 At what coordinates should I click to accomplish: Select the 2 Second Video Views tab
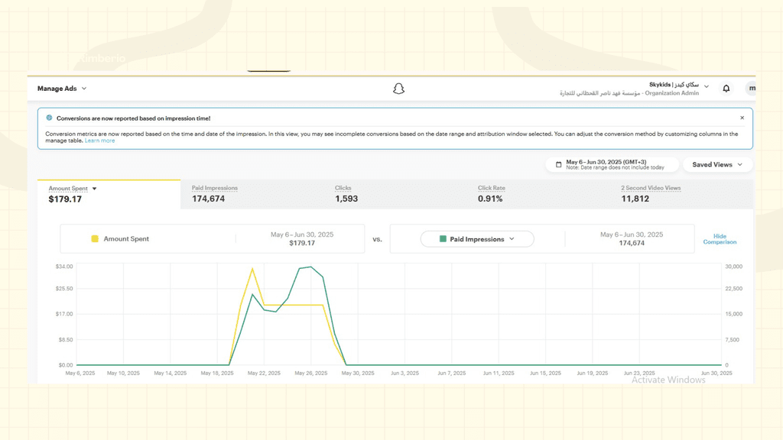(x=650, y=194)
